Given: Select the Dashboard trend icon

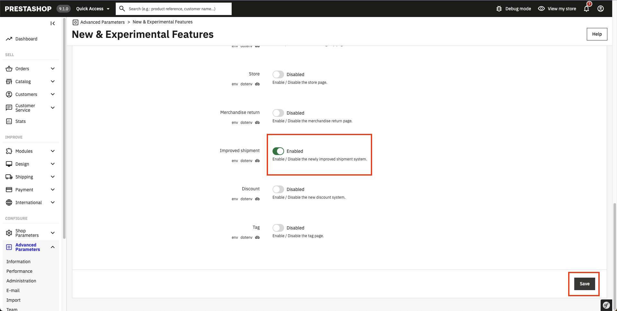Looking at the screenshot, I should pos(9,39).
